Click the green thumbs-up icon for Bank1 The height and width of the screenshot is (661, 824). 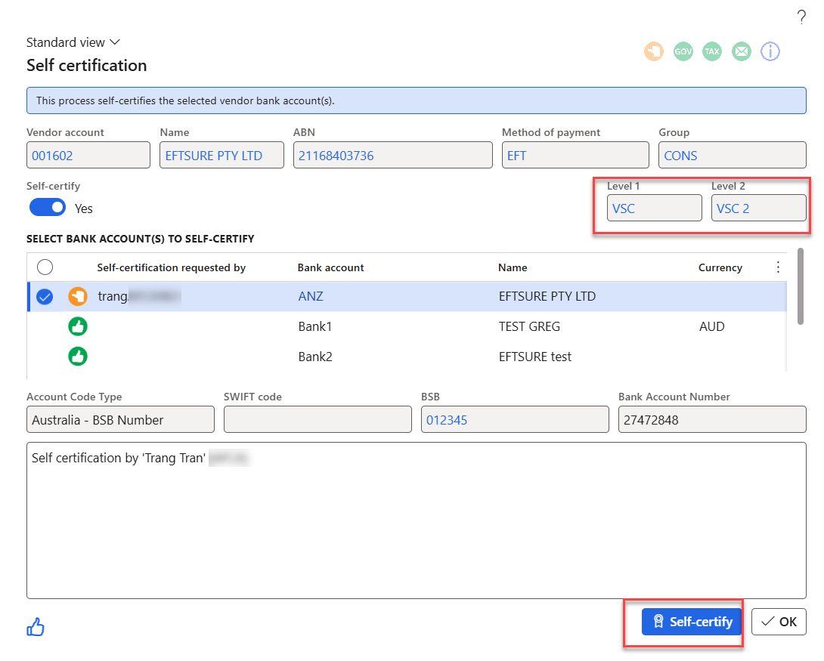click(x=78, y=326)
